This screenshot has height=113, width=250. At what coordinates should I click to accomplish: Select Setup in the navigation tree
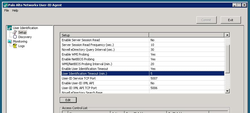coord(22,32)
